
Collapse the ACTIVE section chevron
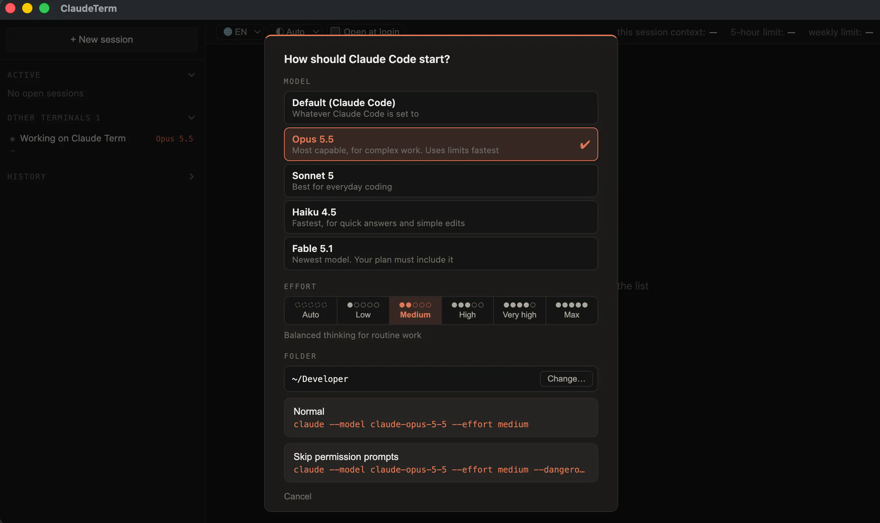[x=191, y=75]
